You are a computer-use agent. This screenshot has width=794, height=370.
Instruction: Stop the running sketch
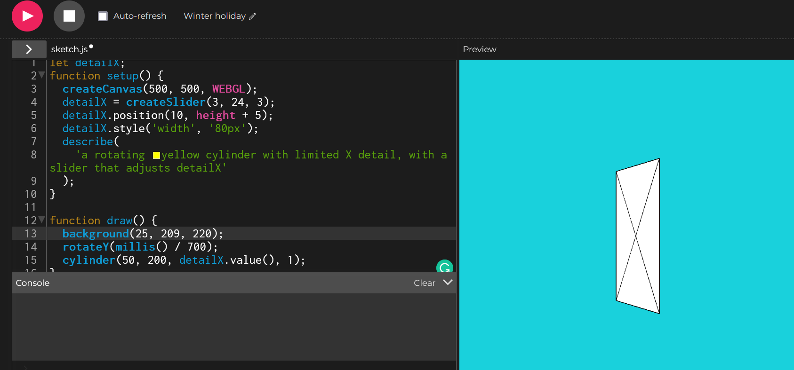pos(69,16)
